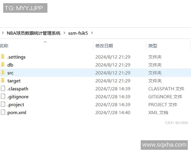Sort by 修改日期 column header
Image resolution: width=191 pixels, height=153 pixels.
pyautogui.click(x=104, y=46)
